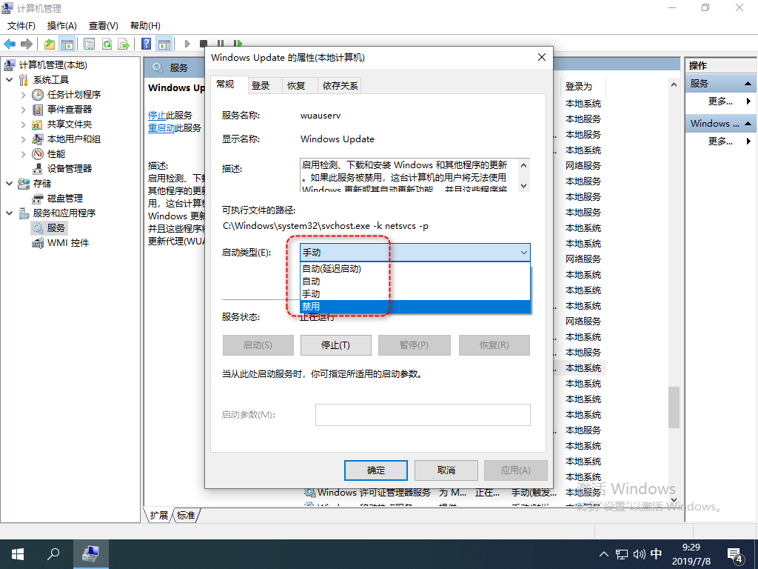This screenshot has height=569, width=758.
Task: Expand the 事件查看器 node arrow
Action: tap(23, 110)
